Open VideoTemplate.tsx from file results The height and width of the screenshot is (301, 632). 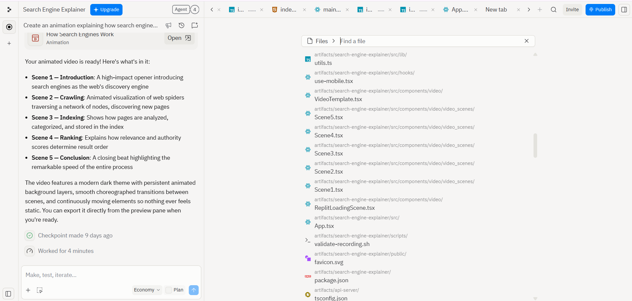click(x=418, y=95)
